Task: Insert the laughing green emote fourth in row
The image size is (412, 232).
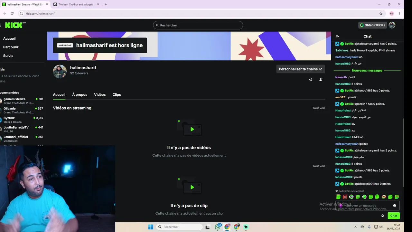Action: [x=358, y=197]
